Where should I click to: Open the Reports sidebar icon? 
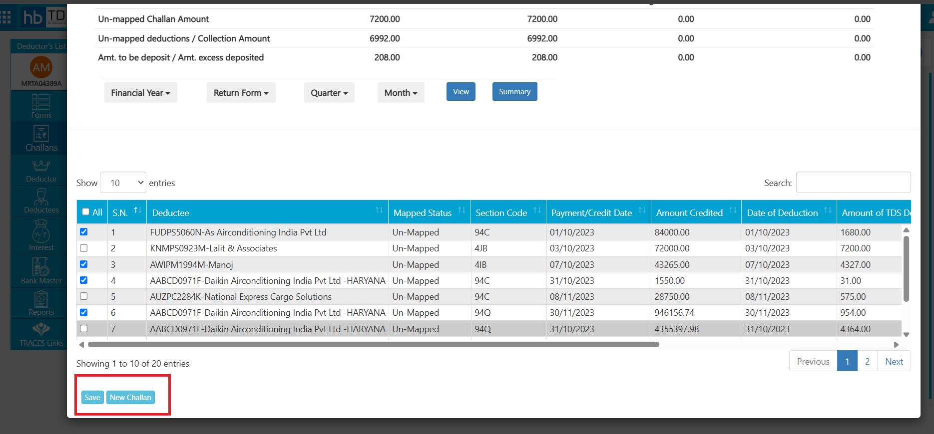[41, 303]
